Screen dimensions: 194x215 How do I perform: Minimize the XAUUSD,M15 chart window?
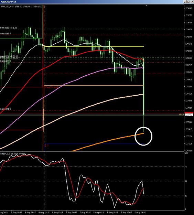click(185, 2)
